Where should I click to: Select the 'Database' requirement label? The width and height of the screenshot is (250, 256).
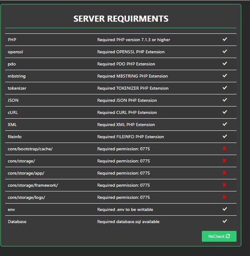17,221
